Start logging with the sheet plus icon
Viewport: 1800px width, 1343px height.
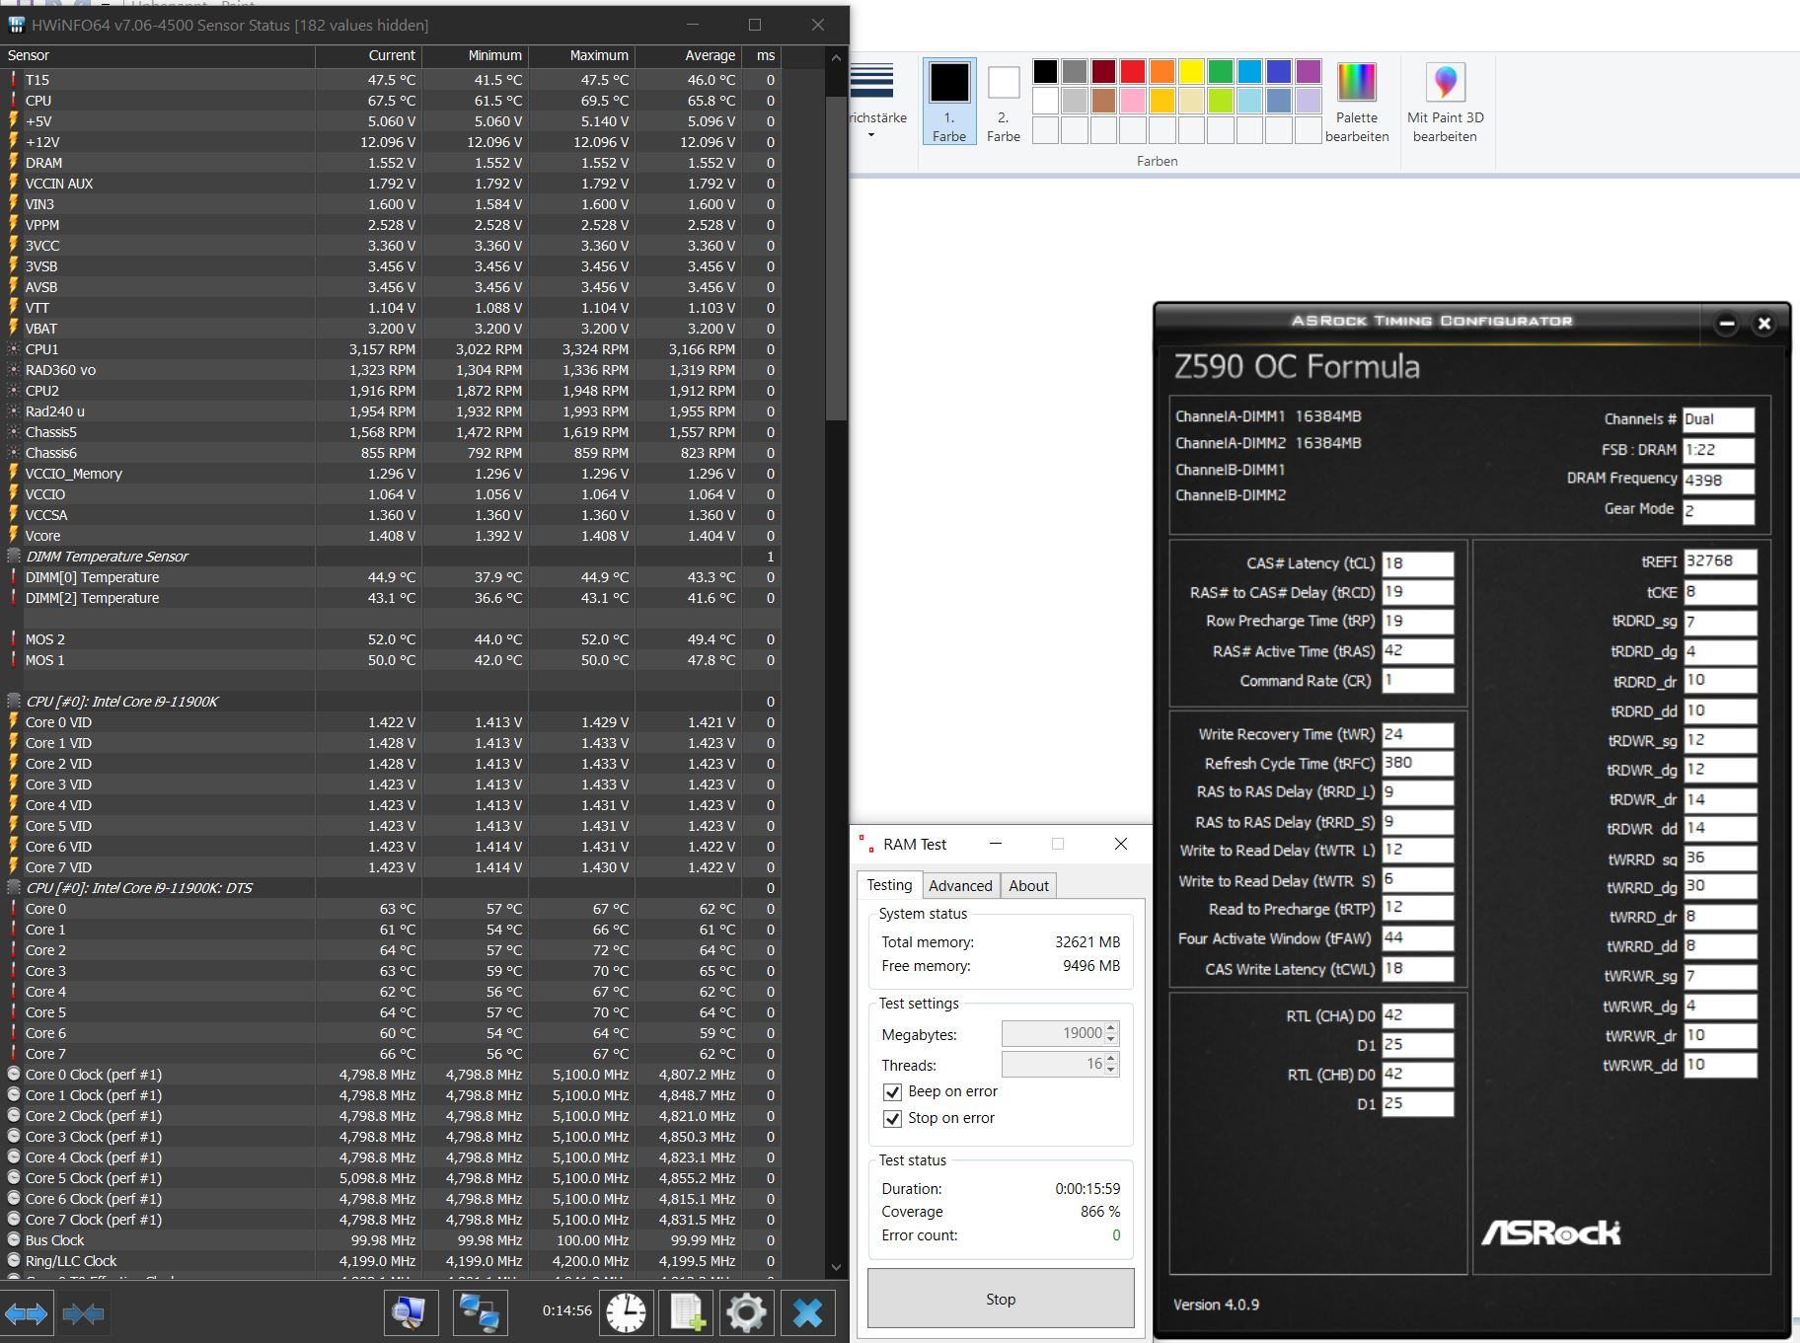(x=687, y=1313)
